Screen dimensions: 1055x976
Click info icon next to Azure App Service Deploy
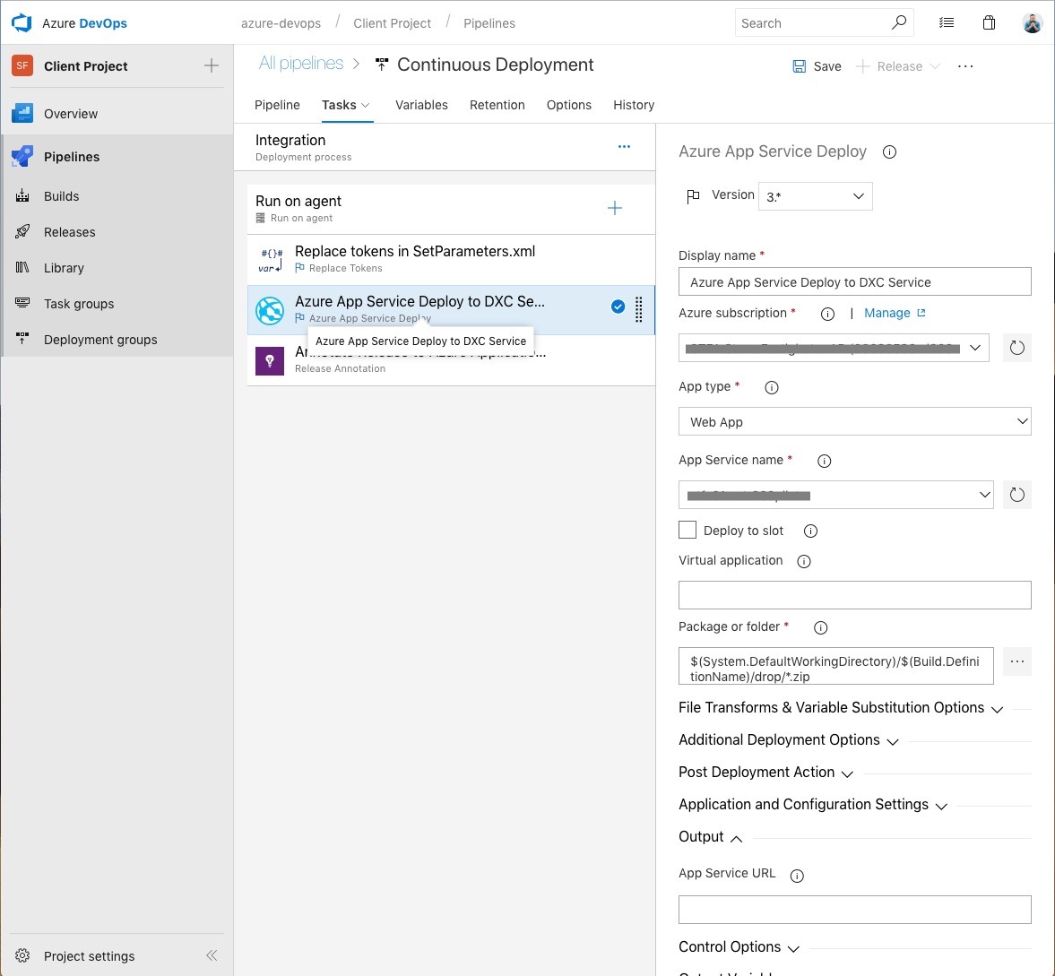click(889, 152)
